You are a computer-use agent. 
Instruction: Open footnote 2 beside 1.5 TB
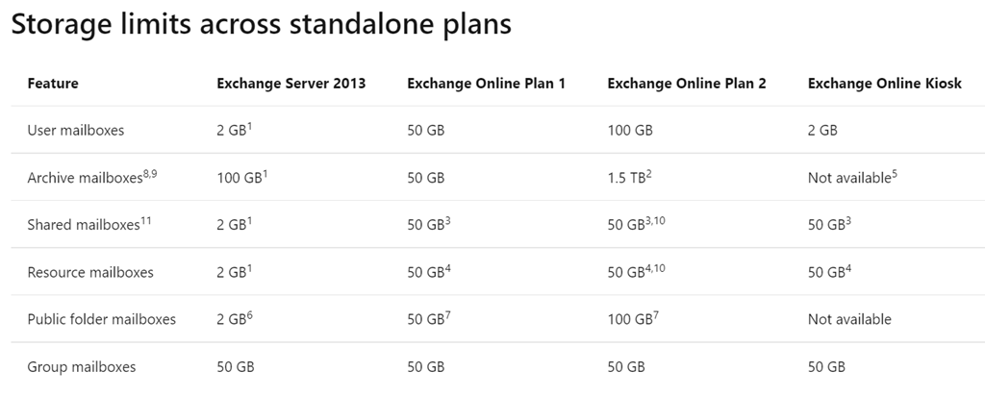click(650, 173)
